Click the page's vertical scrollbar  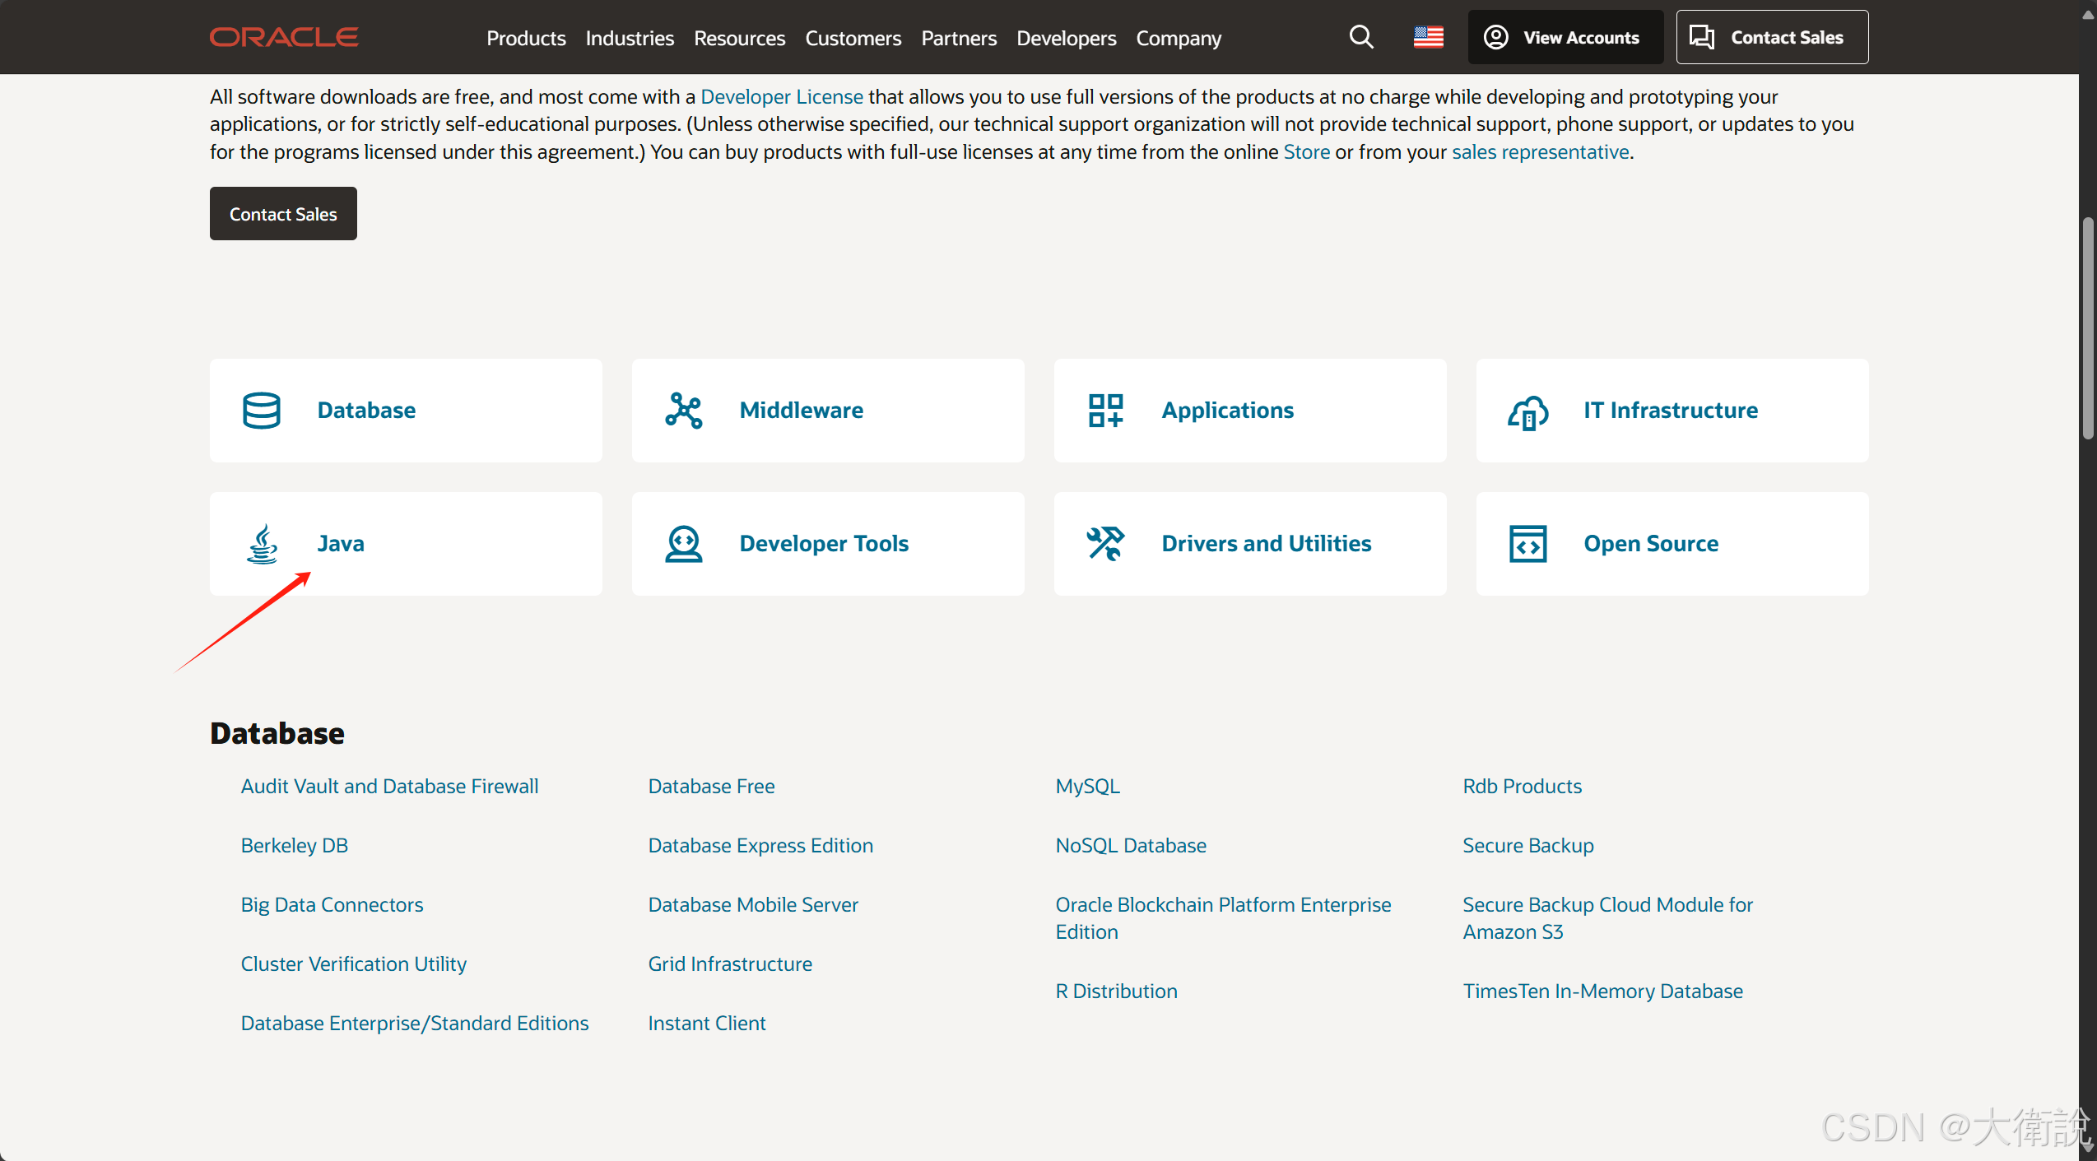pos(2087,329)
